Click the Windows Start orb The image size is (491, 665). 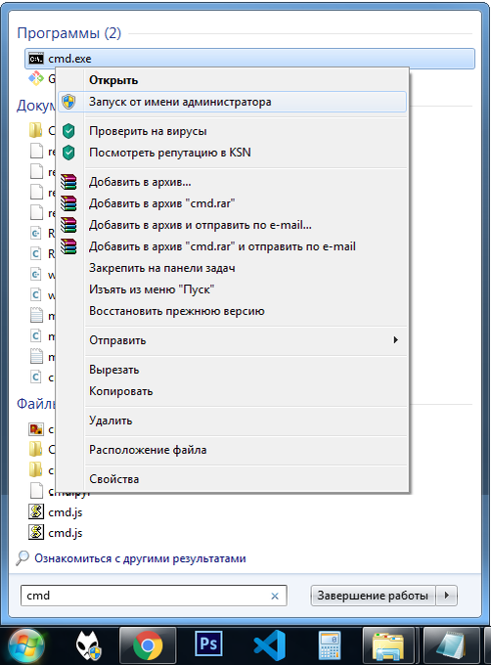click(26, 646)
